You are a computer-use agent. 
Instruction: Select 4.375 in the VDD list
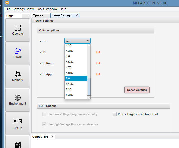[76, 51]
